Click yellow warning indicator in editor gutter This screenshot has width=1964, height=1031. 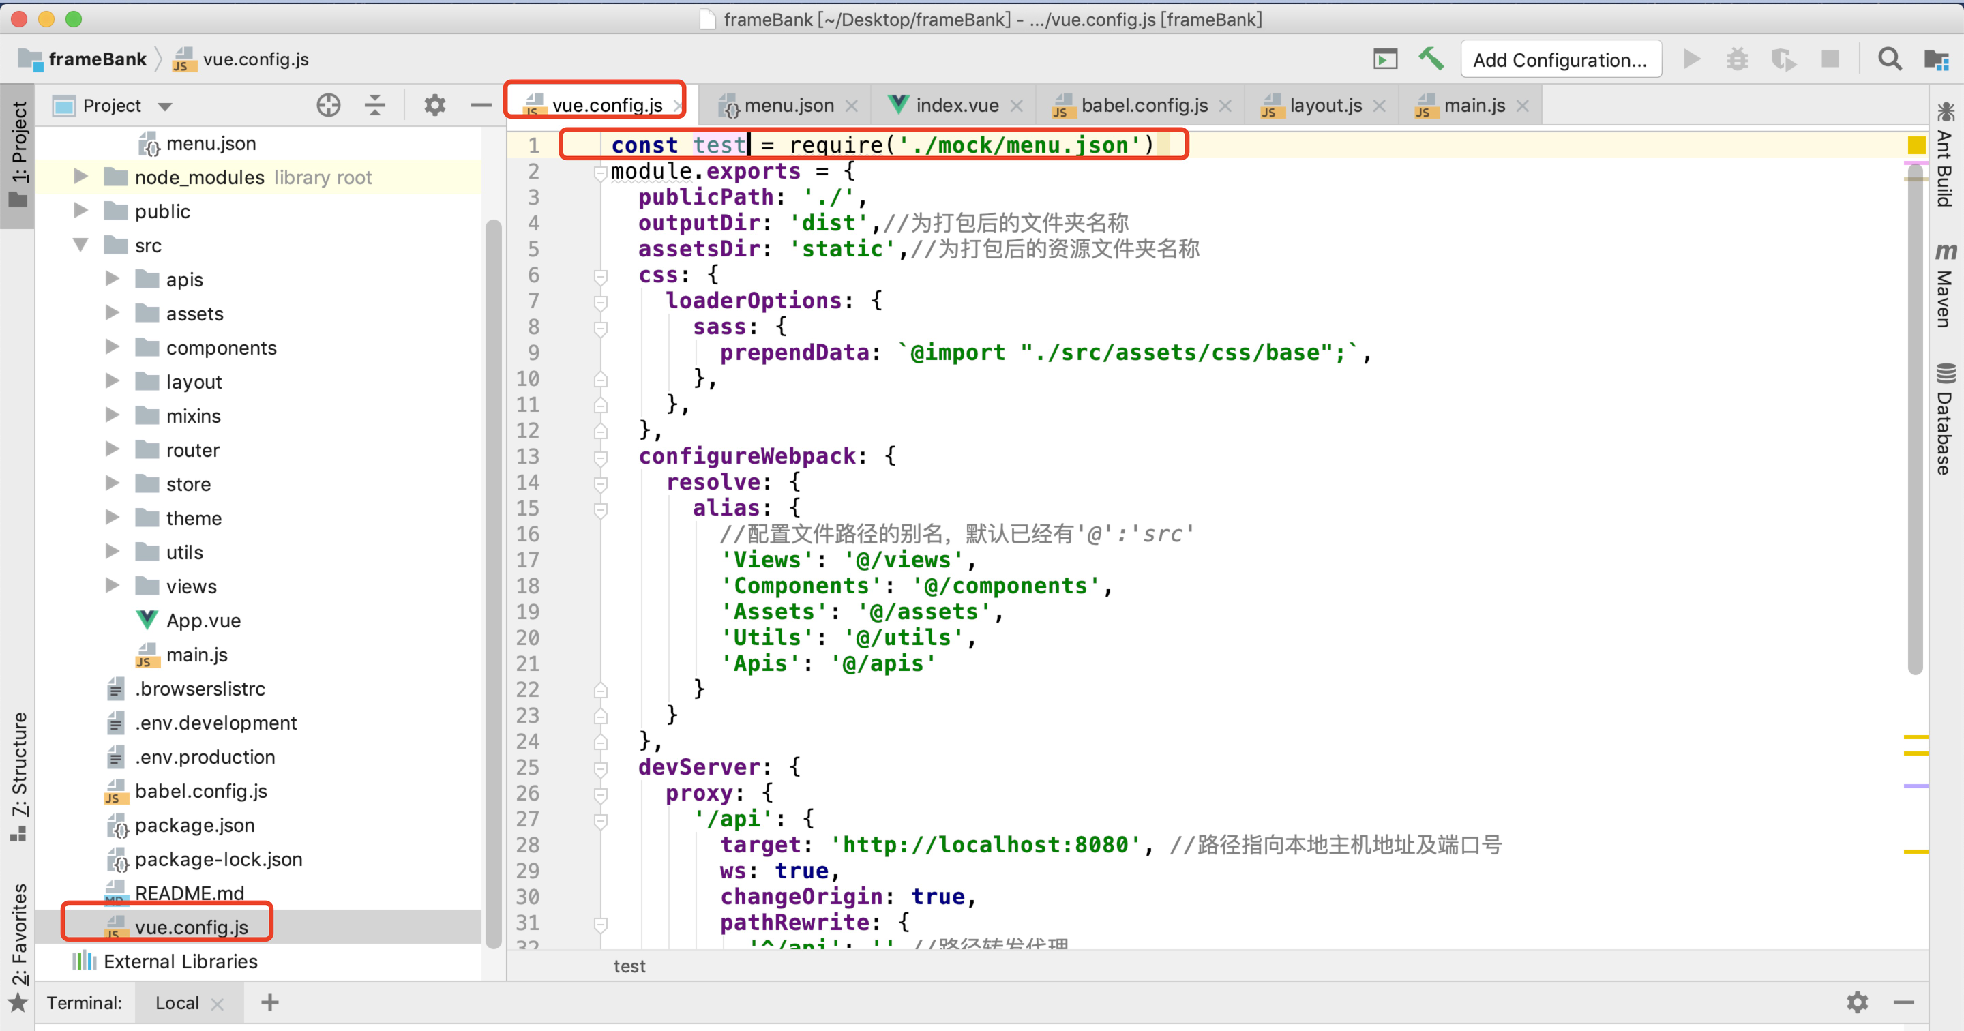(1916, 145)
